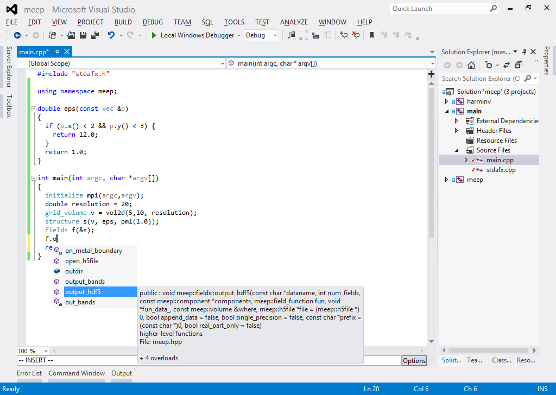Viewport: 556px width, 395px height.
Task: Open the DEBUG menu
Action: (x=153, y=22)
